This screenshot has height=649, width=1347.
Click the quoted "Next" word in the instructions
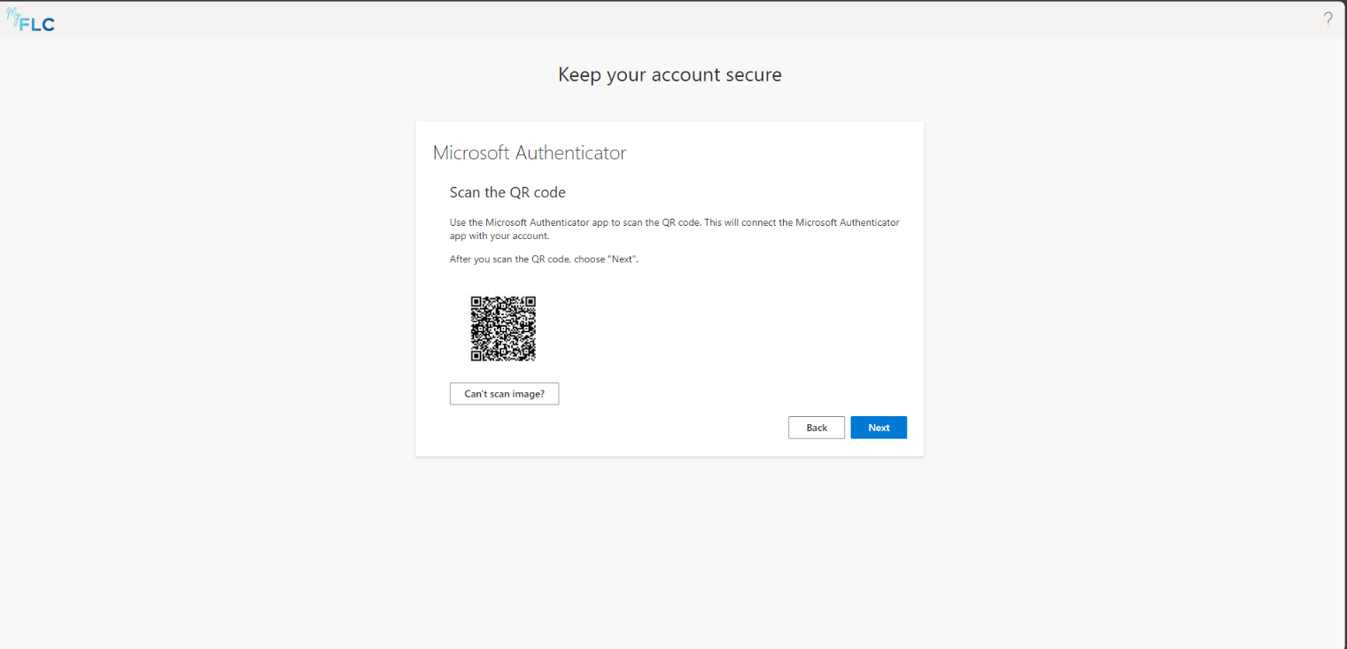pyautogui.click(x=623, y=259)
